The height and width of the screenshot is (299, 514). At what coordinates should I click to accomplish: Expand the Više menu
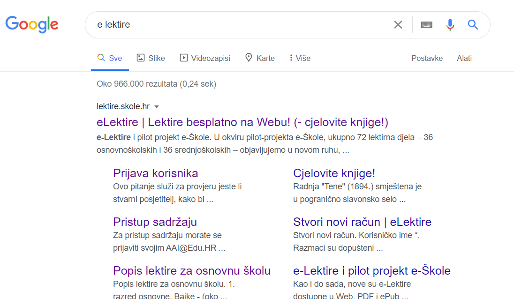300,58
